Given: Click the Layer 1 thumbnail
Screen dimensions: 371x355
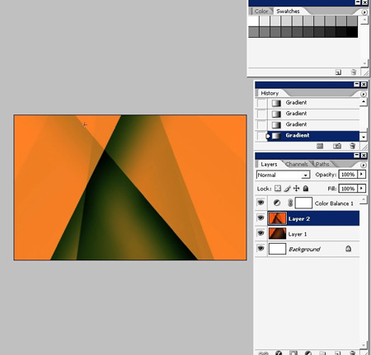Looking at the screenshot, I should [x=277, y=234].
